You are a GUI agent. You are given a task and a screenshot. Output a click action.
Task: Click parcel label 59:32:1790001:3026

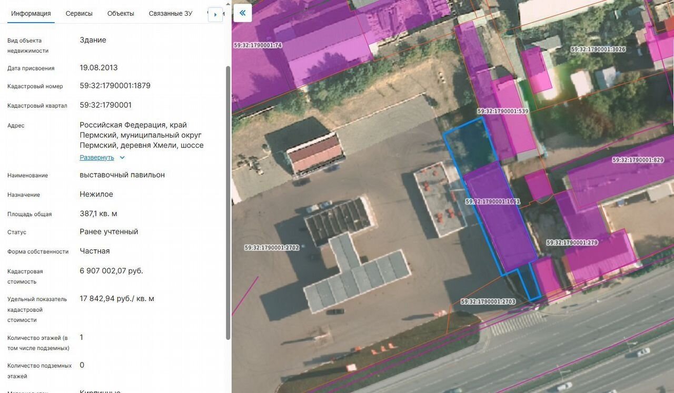tap(598, 49)
